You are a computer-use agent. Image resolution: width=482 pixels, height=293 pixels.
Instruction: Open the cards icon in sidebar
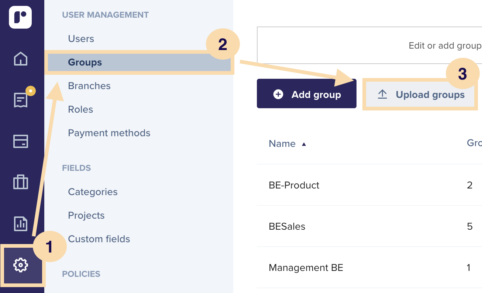[x=21, y=141]
